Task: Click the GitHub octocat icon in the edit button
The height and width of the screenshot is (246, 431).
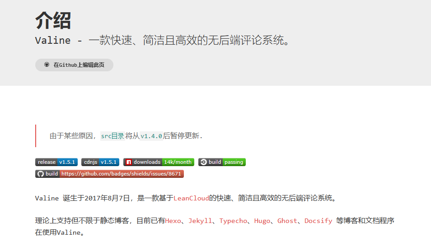Action: (47, 65)
